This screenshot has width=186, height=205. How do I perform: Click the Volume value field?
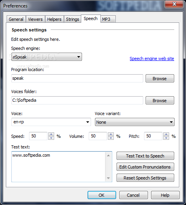98,136
